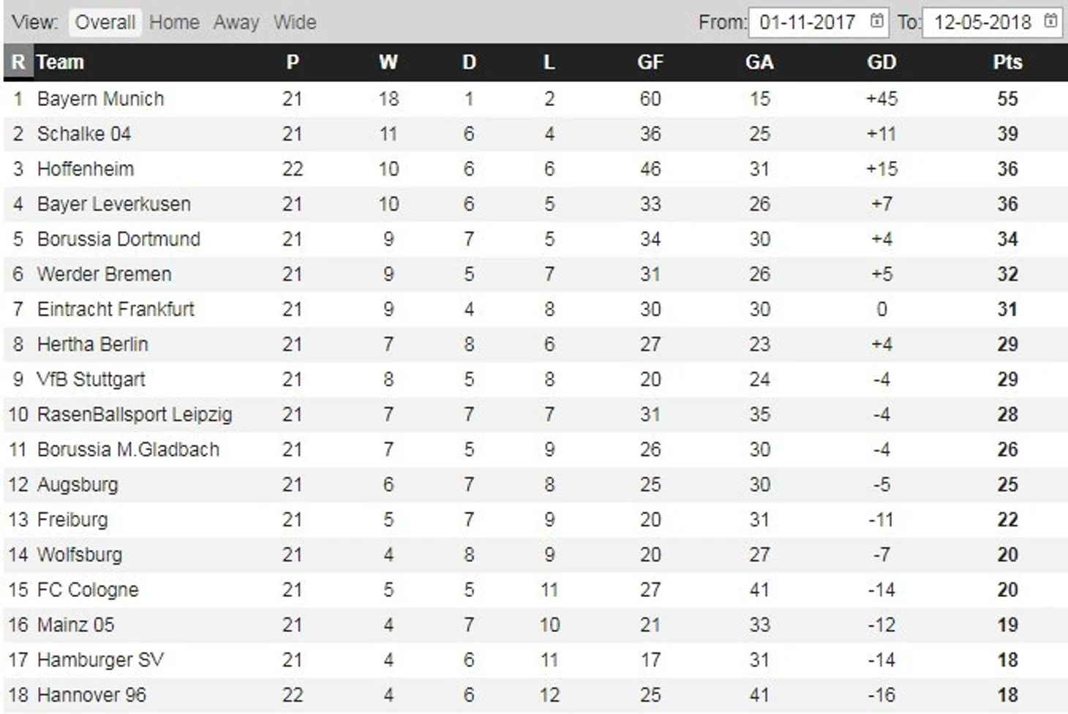Click the From date input field

point(818,21)
